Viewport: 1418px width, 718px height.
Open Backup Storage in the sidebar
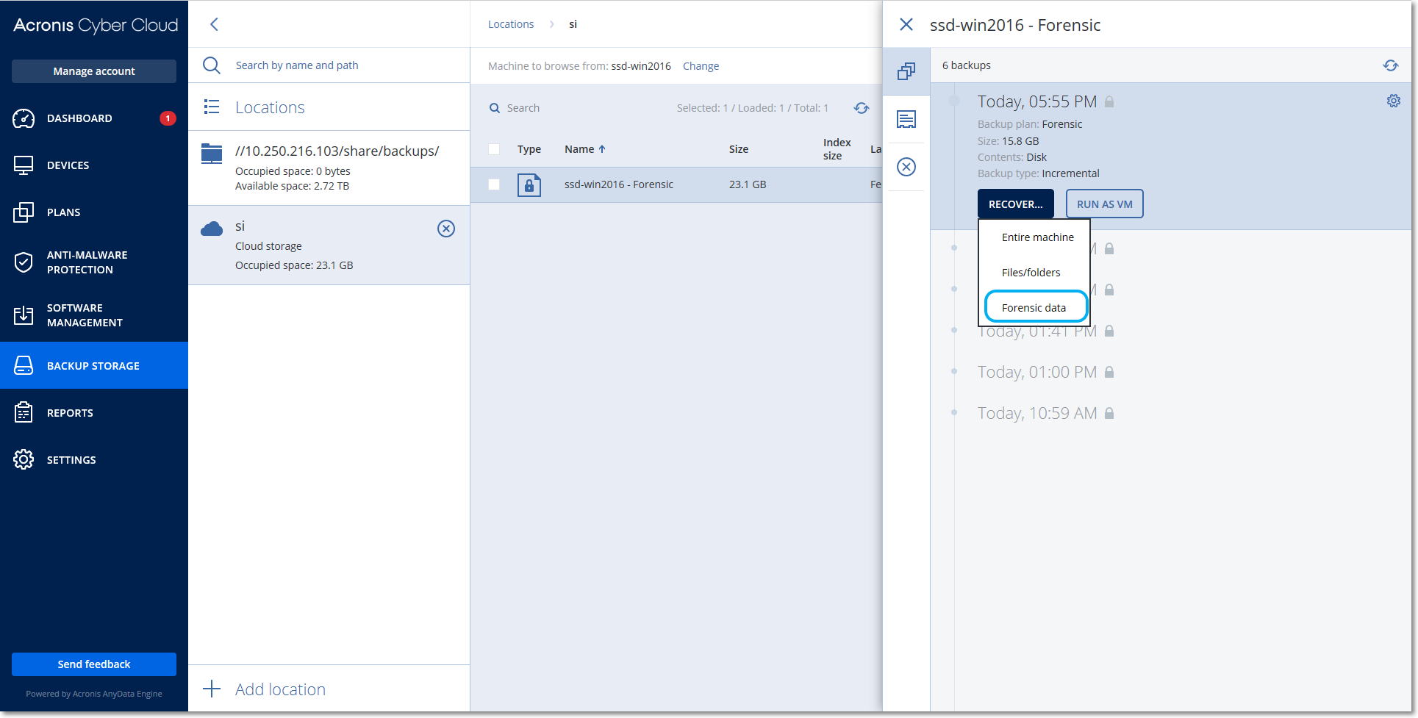coord(93,366)
